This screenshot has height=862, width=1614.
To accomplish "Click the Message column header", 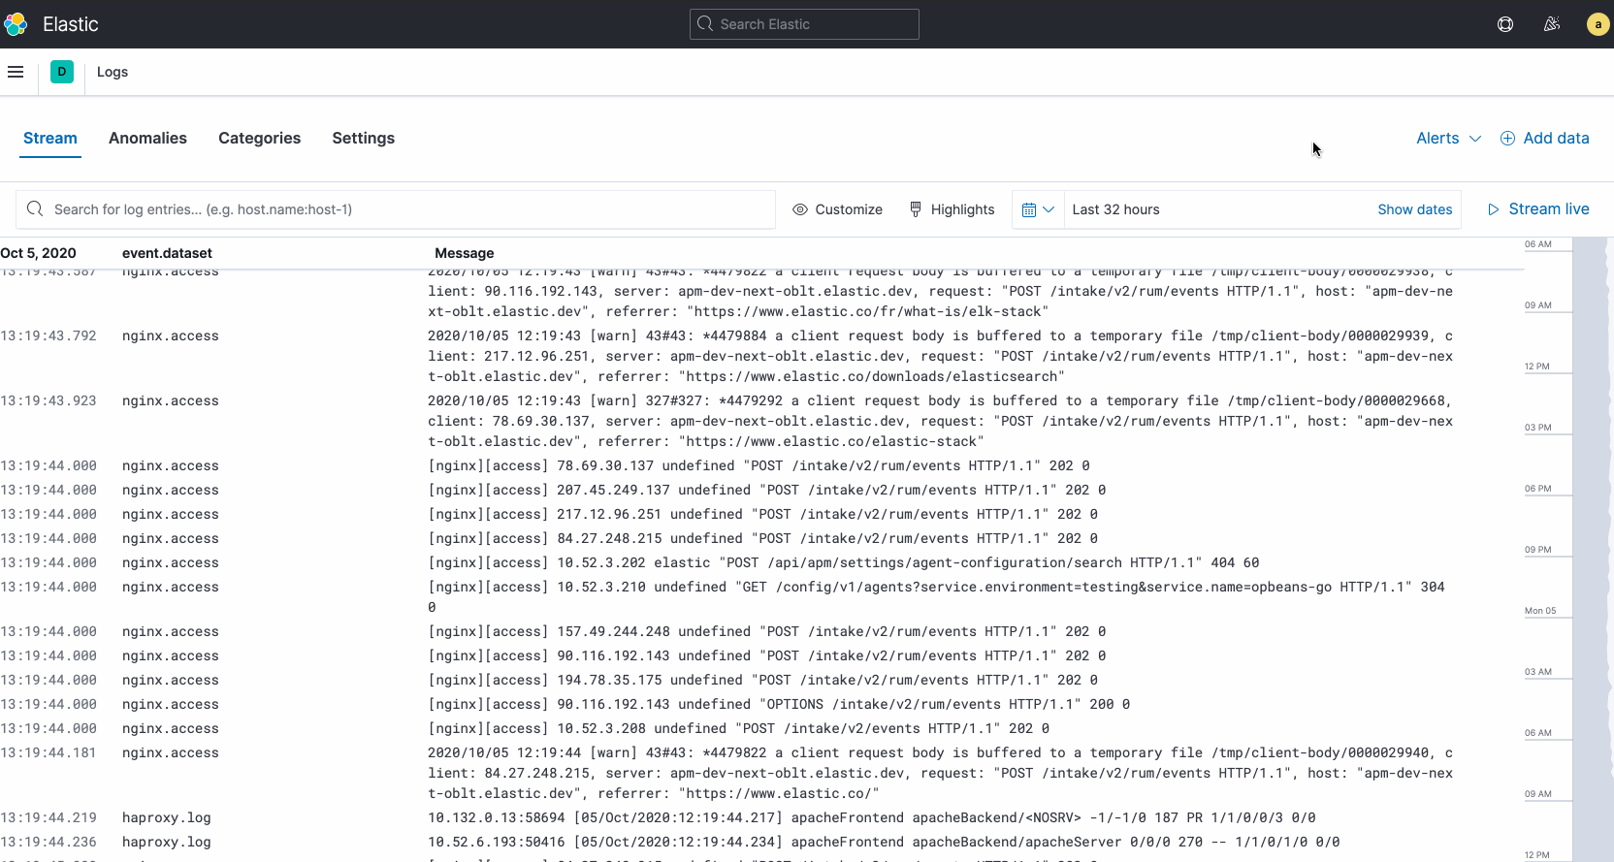I will [464, 253].
